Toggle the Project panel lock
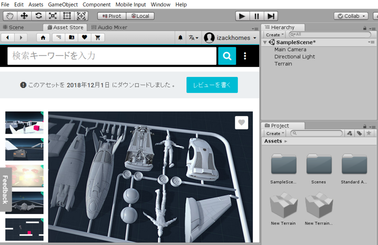This screenshot has height=245, width=378. click(365, 127)
